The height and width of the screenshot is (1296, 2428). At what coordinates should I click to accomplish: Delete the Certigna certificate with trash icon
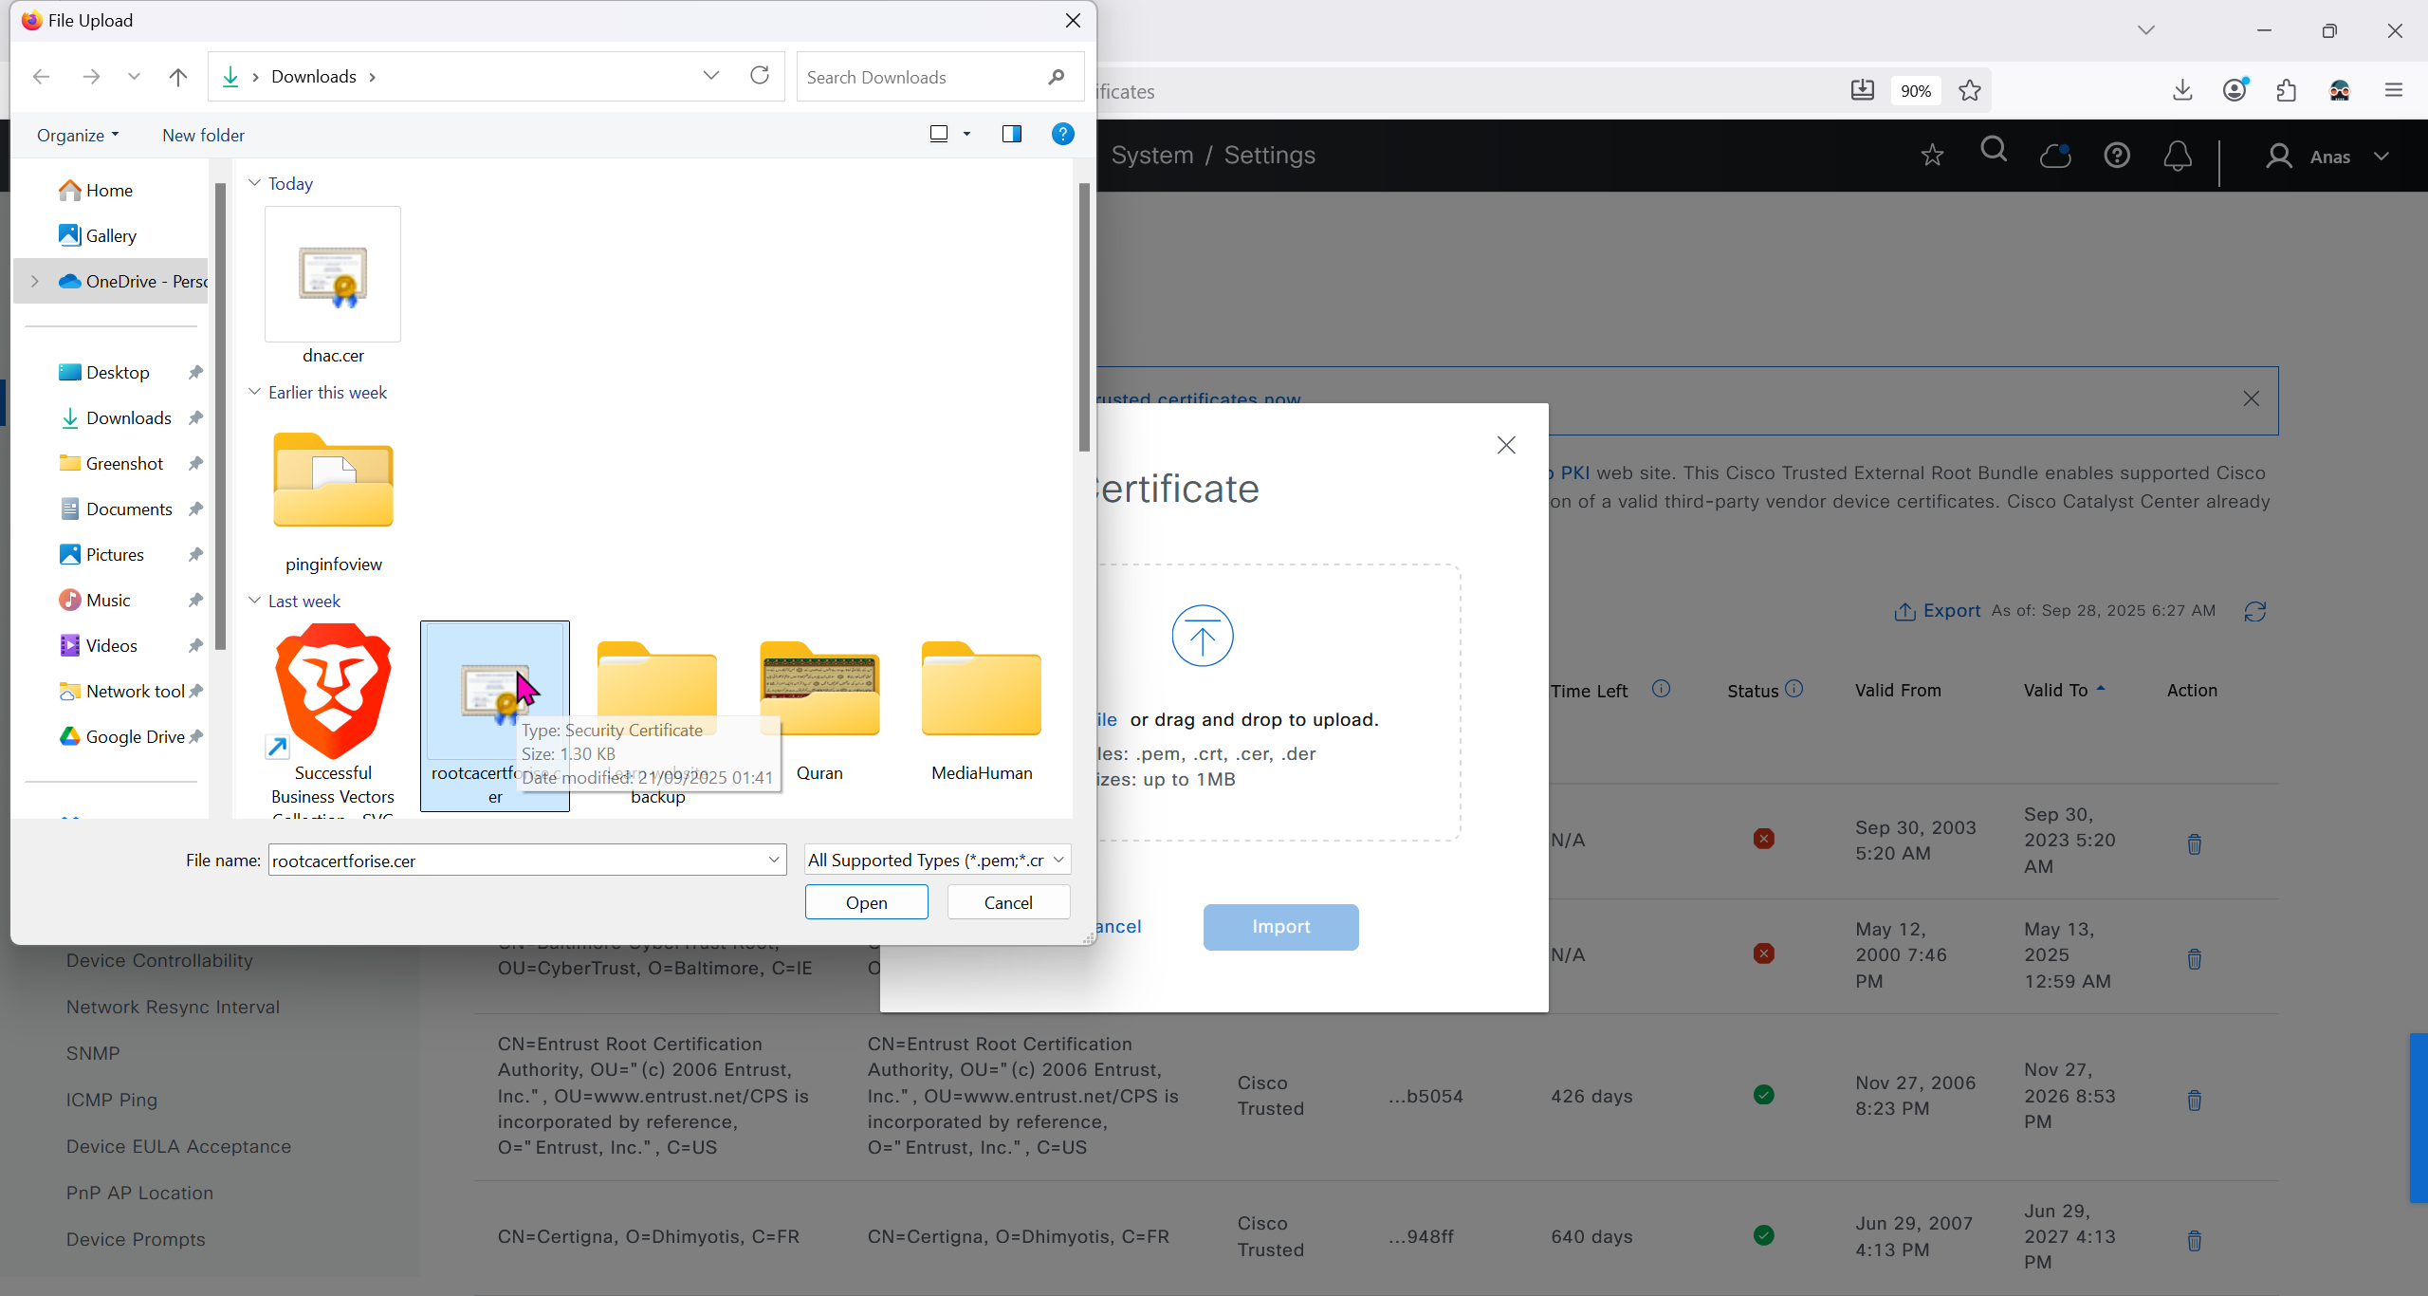(x=2194, y=1240)
